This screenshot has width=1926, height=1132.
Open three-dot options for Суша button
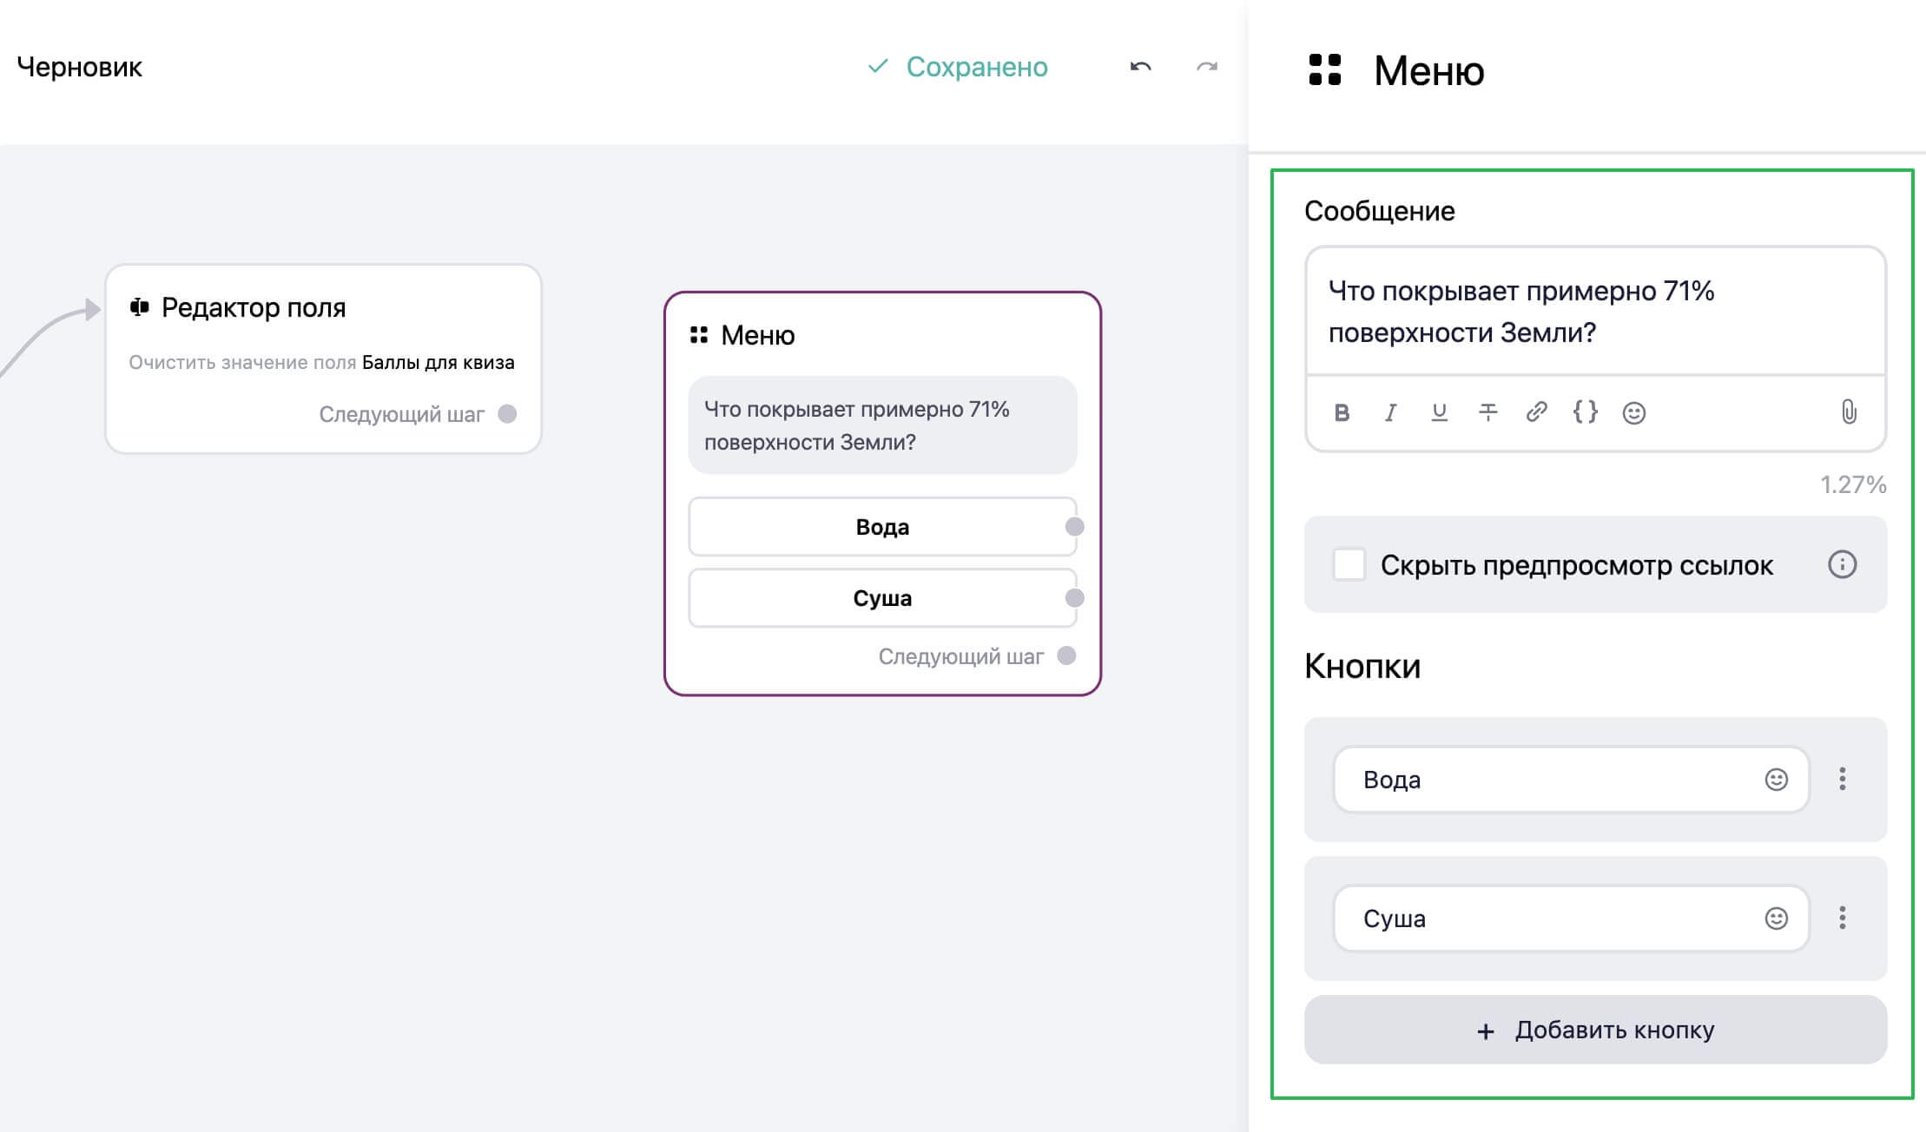point(1842,918)
